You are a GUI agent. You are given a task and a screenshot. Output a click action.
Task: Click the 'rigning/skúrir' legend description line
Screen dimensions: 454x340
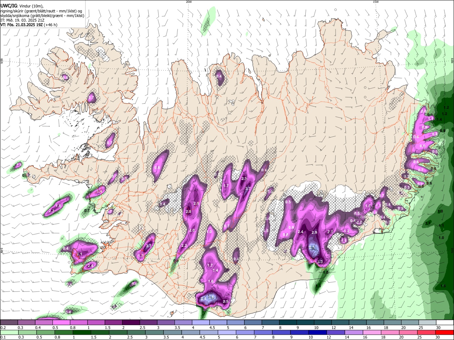[41, 11]
